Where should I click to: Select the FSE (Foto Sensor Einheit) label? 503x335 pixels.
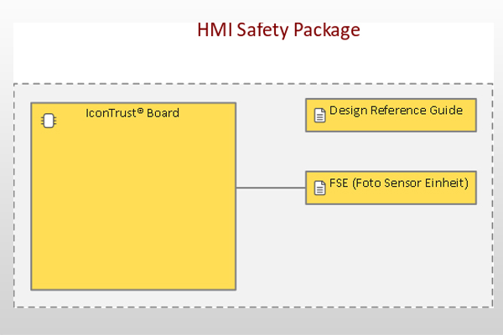(399, 183)
